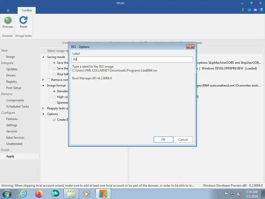Screen dimensions: 265x199
Task: Click the Windows Developer Preview x86 status text
Action: (233, 186)
